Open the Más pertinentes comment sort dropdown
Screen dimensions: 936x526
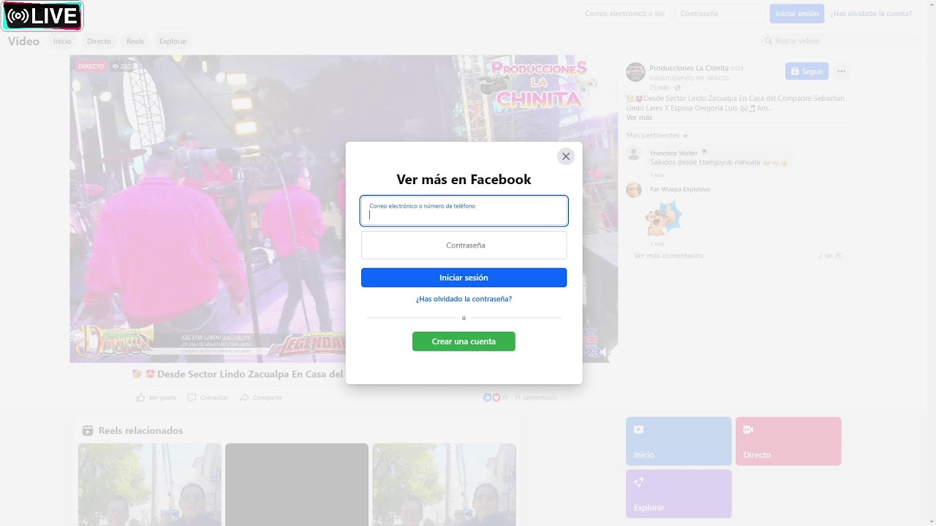[x=657, y=135]
